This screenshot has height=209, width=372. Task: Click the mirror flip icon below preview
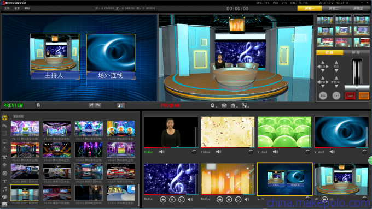(x=121, y=105)
